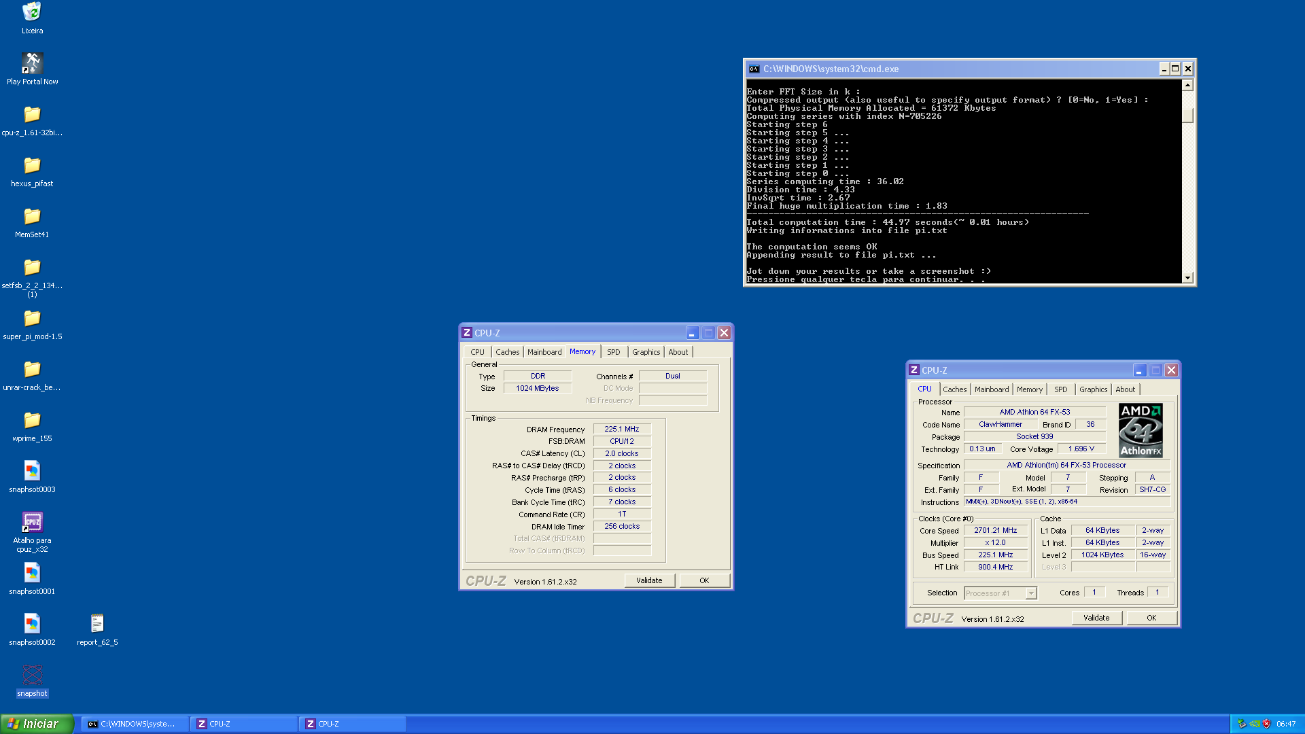The image size is (1305, 734).
Task: Open Memory tab in processor CPU-Z window
Action: [1030, 389]
